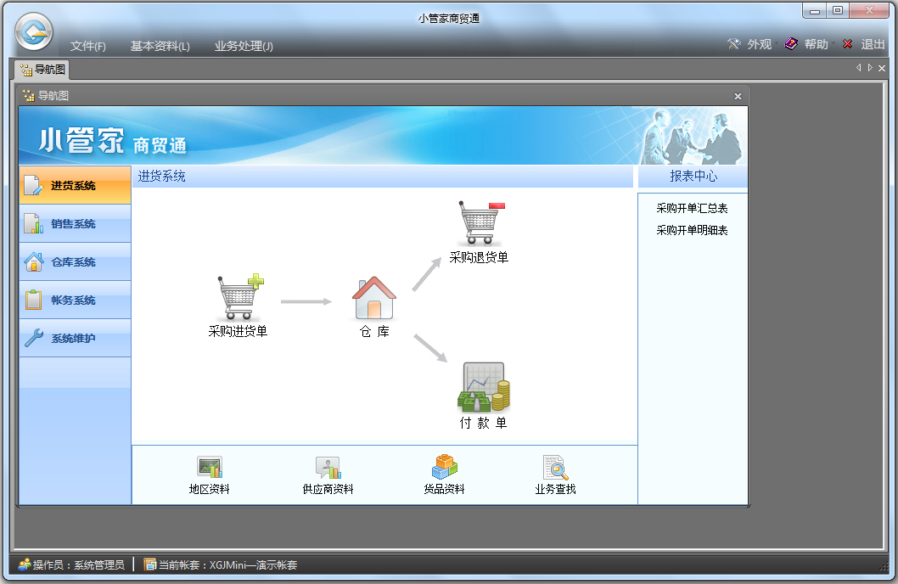The height and width of the screenshot is (584, 898).
Task: Select 系统维护 system maintenance
Action: pos(75,338)
